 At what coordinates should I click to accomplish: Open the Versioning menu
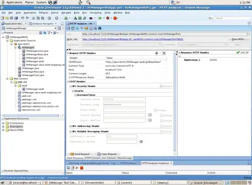(96, 13)
